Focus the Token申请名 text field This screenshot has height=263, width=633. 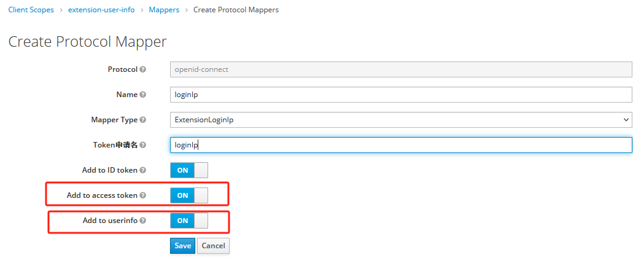[x=400, y=145]
